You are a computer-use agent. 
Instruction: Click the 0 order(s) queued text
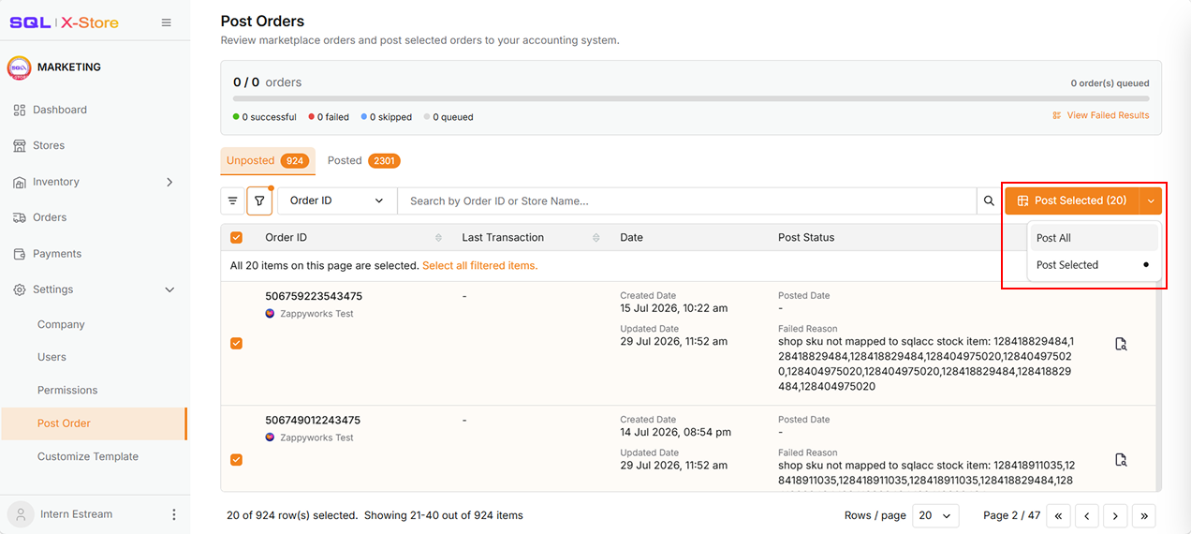1110,83
